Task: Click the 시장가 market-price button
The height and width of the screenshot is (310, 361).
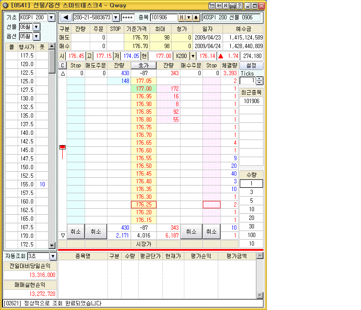Action: point(144,244)
